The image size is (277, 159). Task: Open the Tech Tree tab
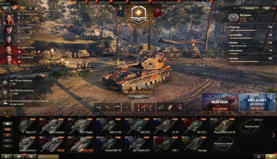[x=158, y=3]
